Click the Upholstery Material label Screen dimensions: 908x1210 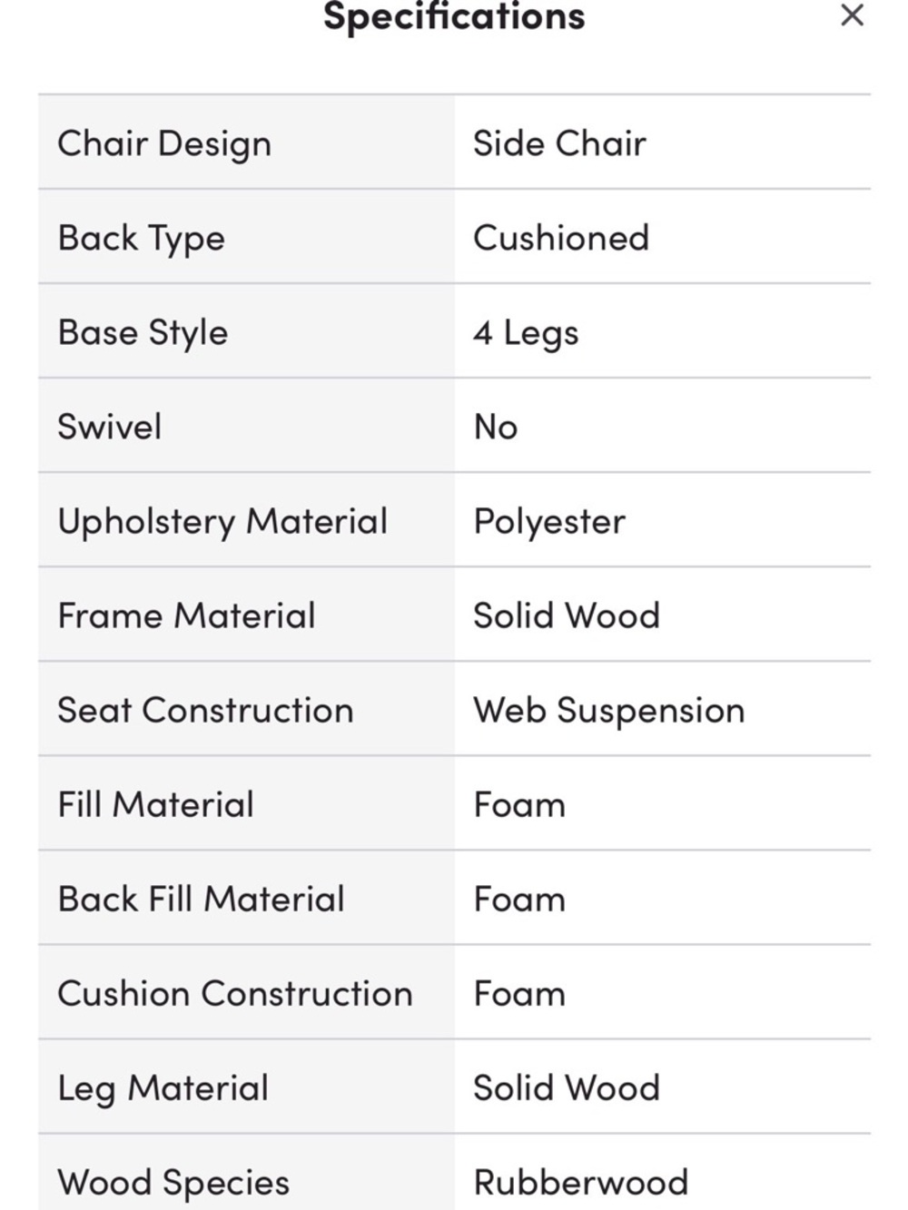tap(222, 522)
